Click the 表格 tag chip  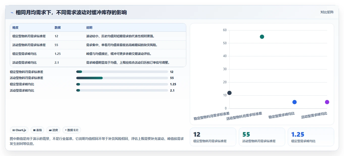[37, 130]
